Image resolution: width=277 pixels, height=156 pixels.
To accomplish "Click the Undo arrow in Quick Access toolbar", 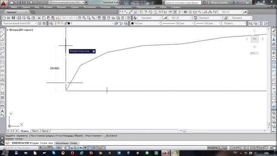I will pos(36,3).
